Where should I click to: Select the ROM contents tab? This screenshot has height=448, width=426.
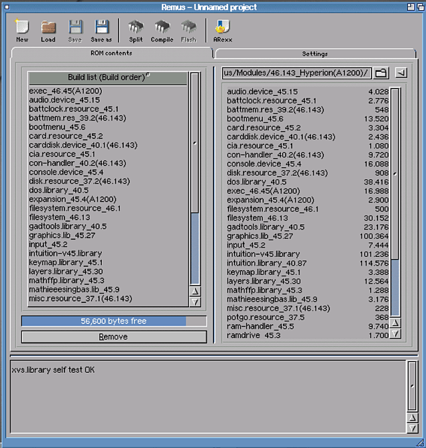click(111, 53)
